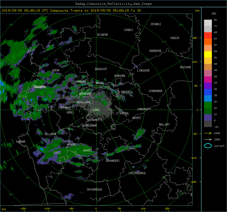Screen dimensions: 227x212
Task: Click the SHIRAHATTI city label
Action: click(x=95, y=120)
